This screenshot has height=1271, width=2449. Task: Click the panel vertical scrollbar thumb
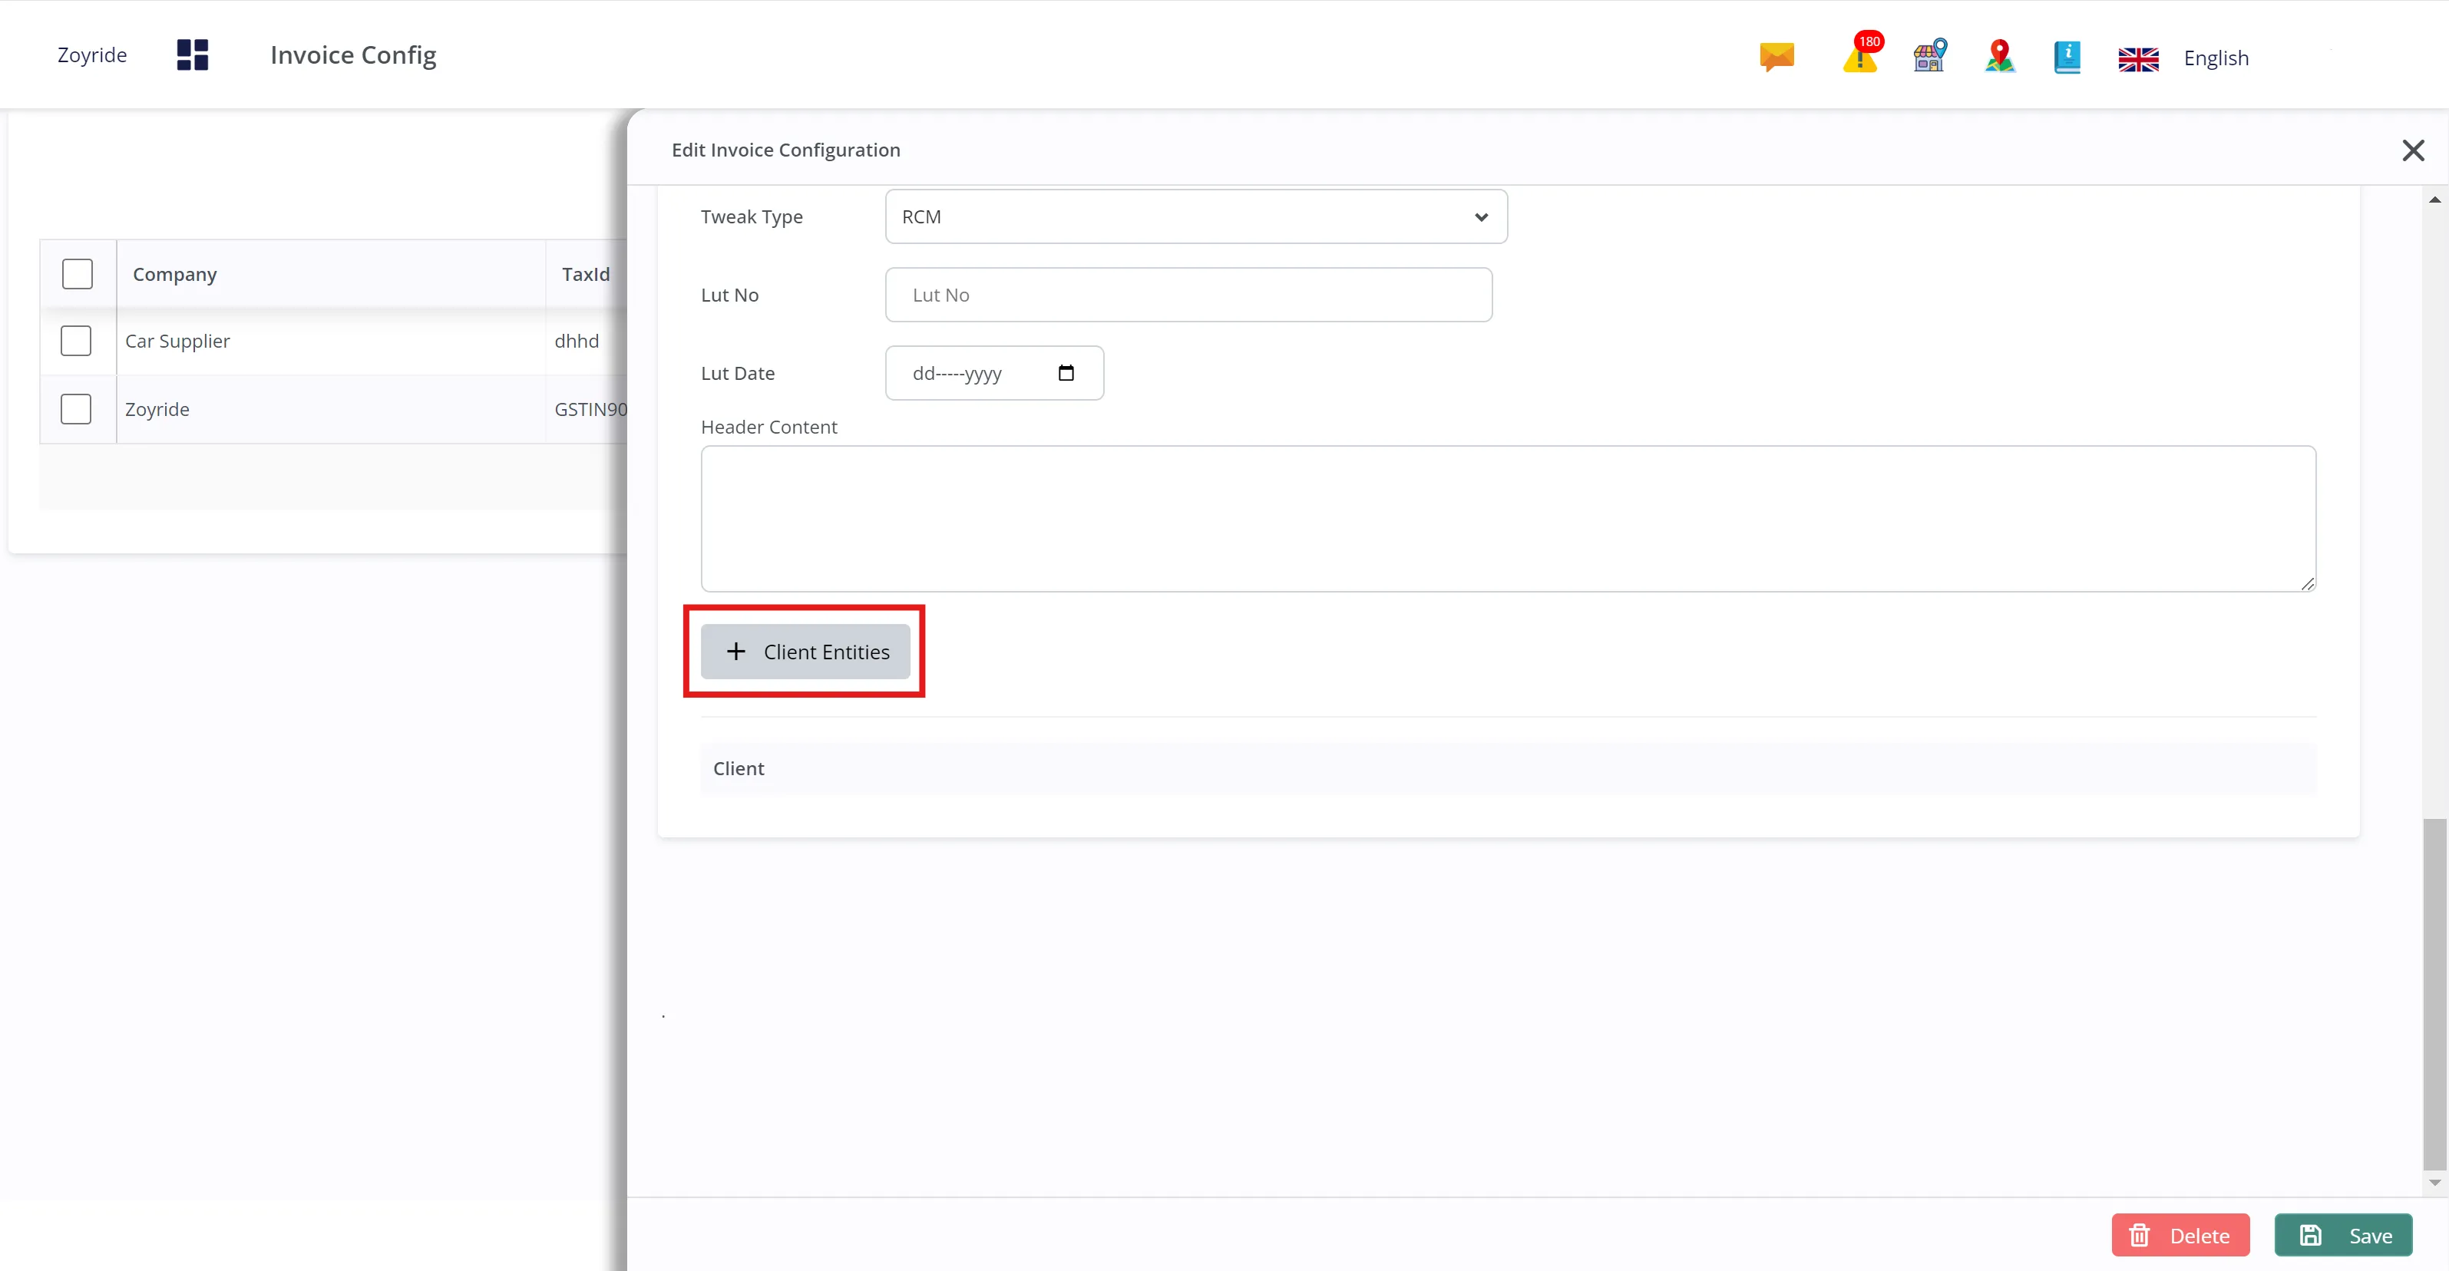[2434, 993]
